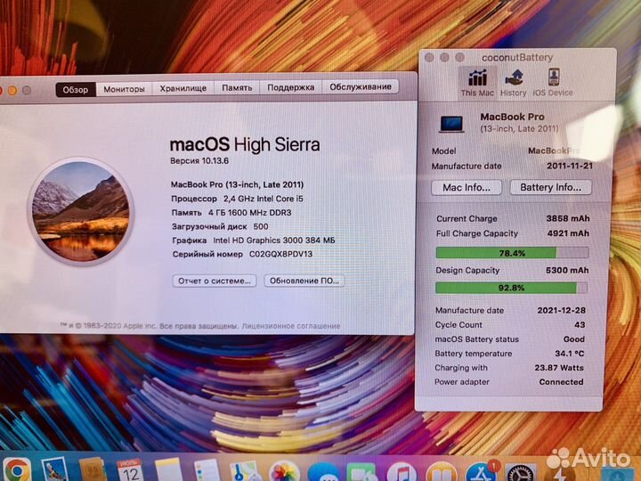Open iBooks from the Dock
The width and height of the screenshot is (641, 481).
(441, 471)
